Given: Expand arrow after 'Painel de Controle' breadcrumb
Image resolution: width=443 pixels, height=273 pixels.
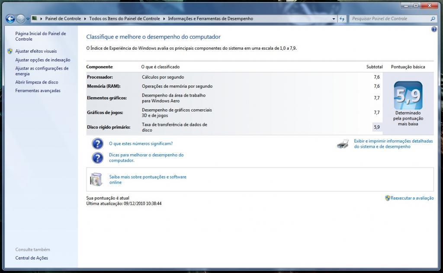Looking at the screenshot, I should coord(85,19).
